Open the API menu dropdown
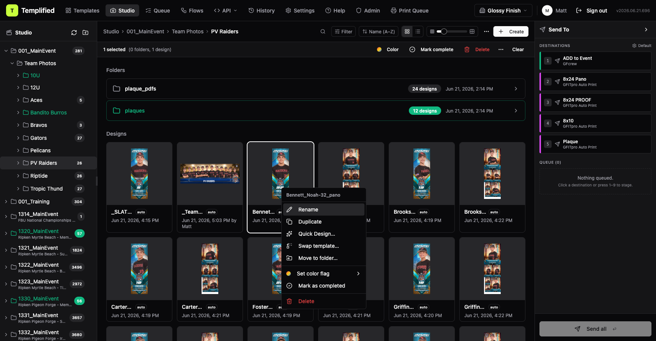Viewport: 656px width, 341px height. [225, 11]
